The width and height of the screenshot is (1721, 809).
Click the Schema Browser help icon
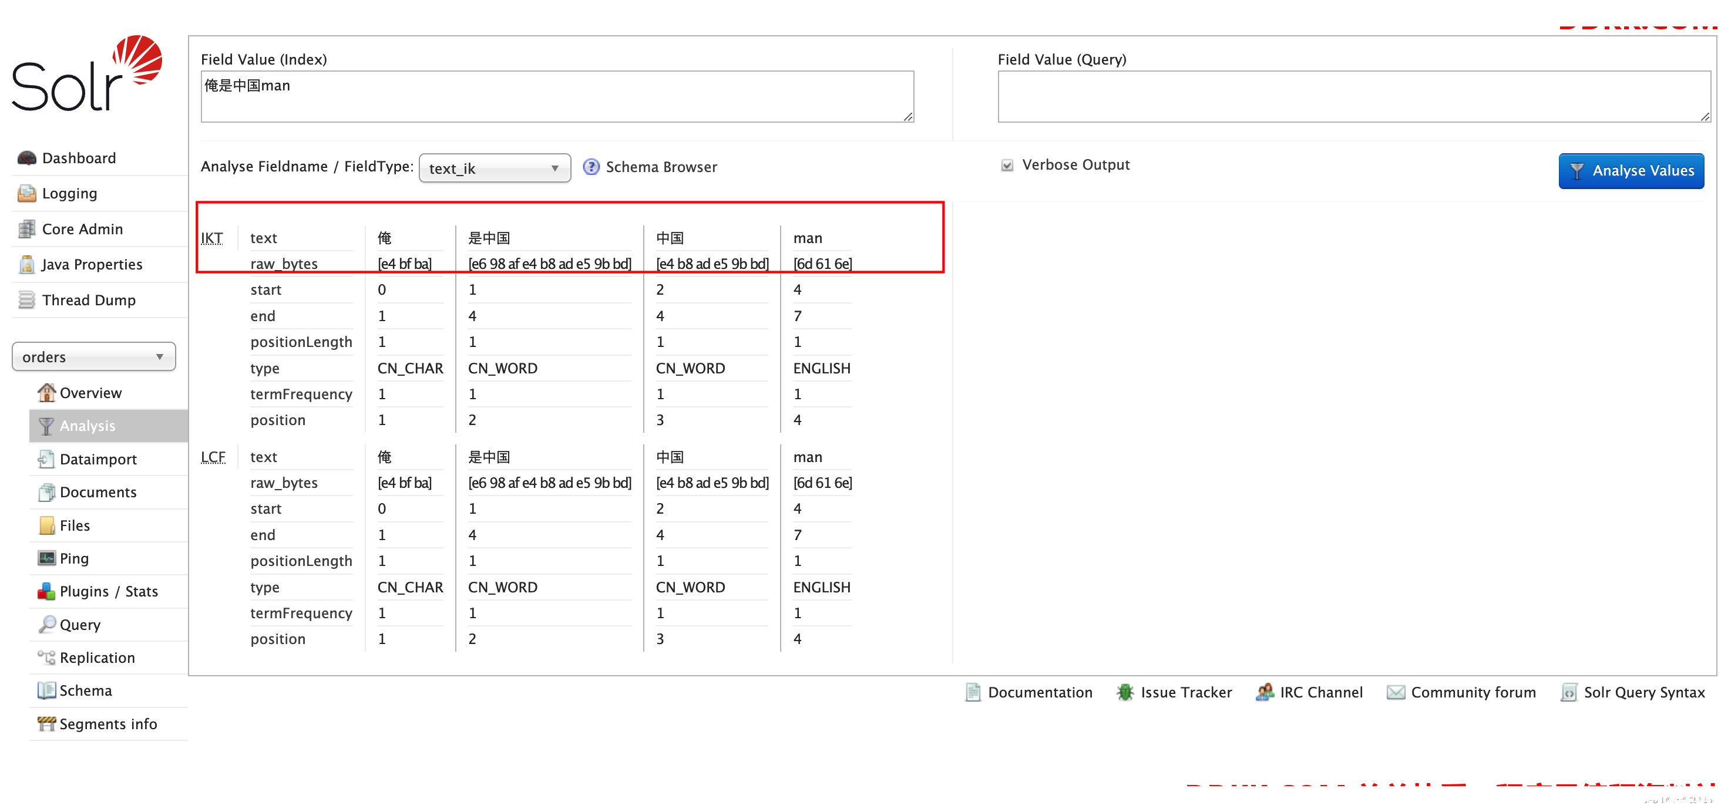590,167
